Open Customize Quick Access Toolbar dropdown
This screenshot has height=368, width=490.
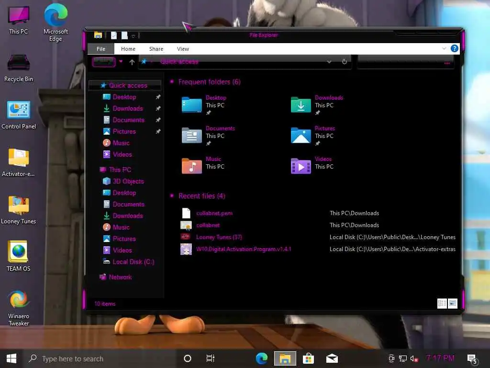click(x=134, y=36)
